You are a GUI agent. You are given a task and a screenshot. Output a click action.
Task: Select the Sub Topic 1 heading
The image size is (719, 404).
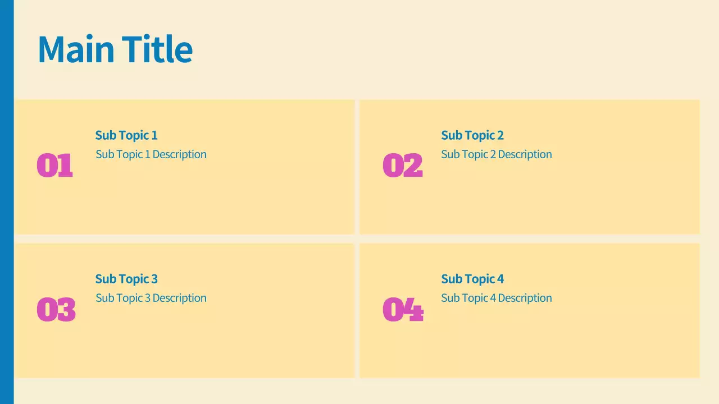point(126,135)
